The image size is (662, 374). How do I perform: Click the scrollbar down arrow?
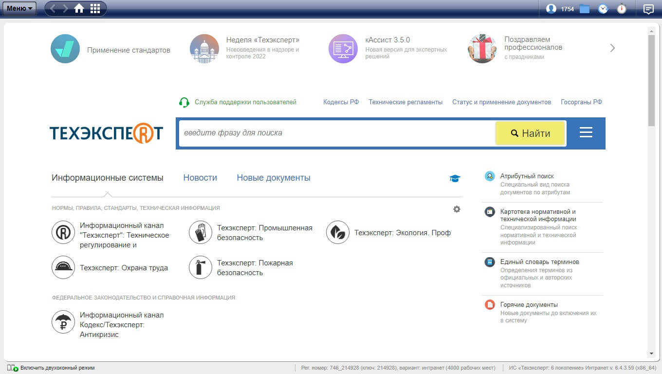tap(651, 354)
